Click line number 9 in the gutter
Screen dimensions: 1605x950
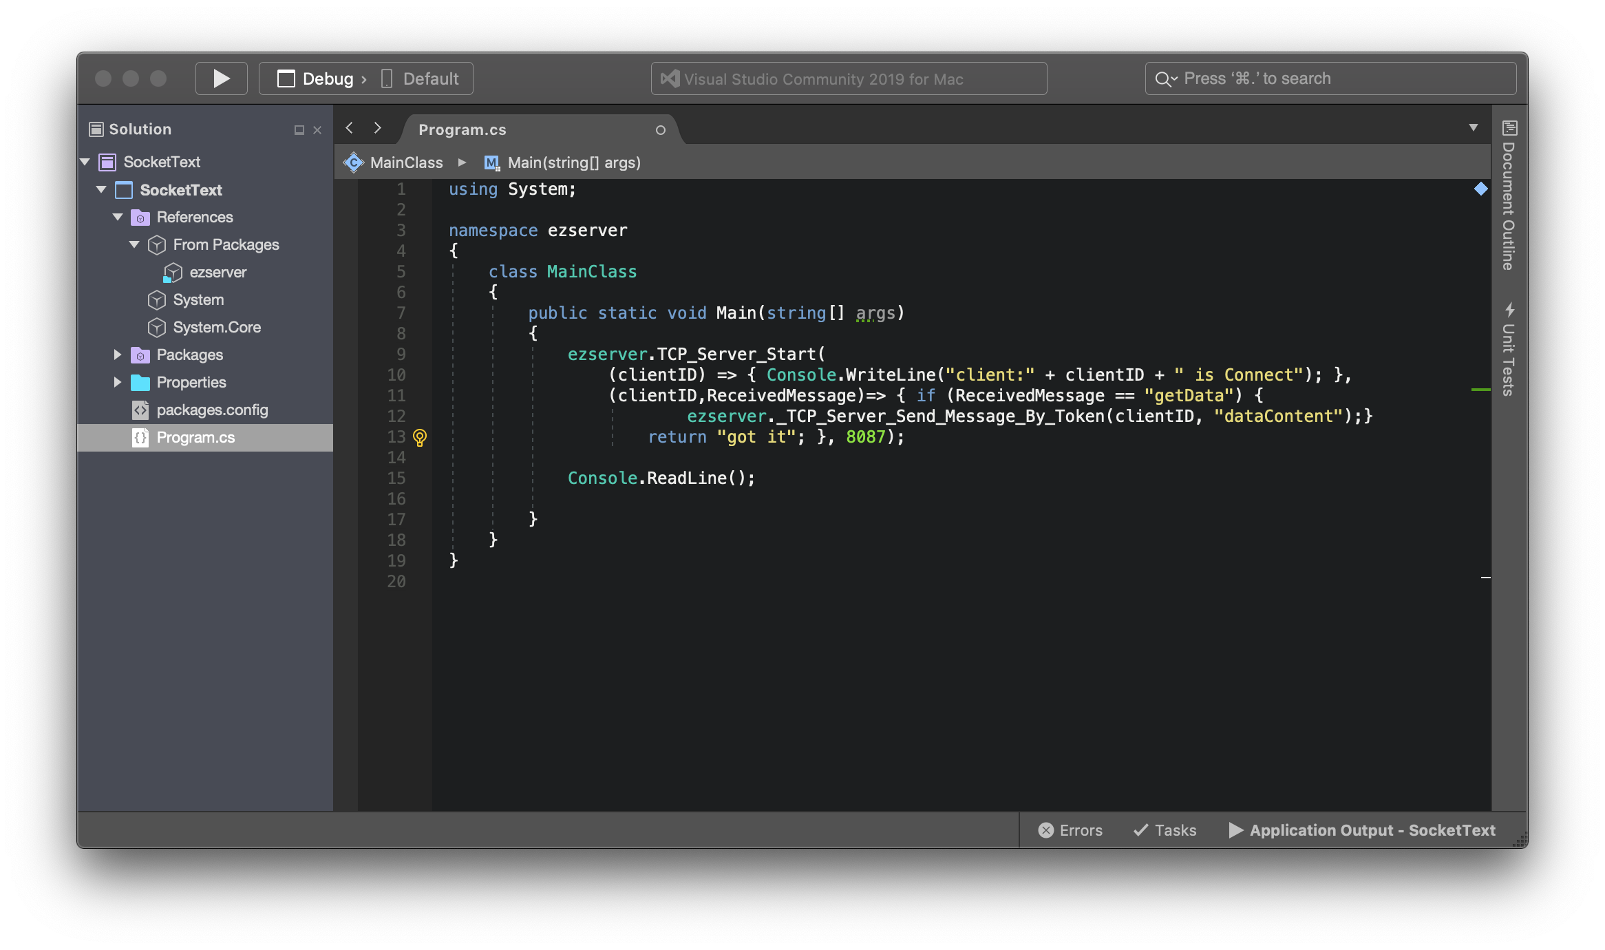[x=401, y=355]
